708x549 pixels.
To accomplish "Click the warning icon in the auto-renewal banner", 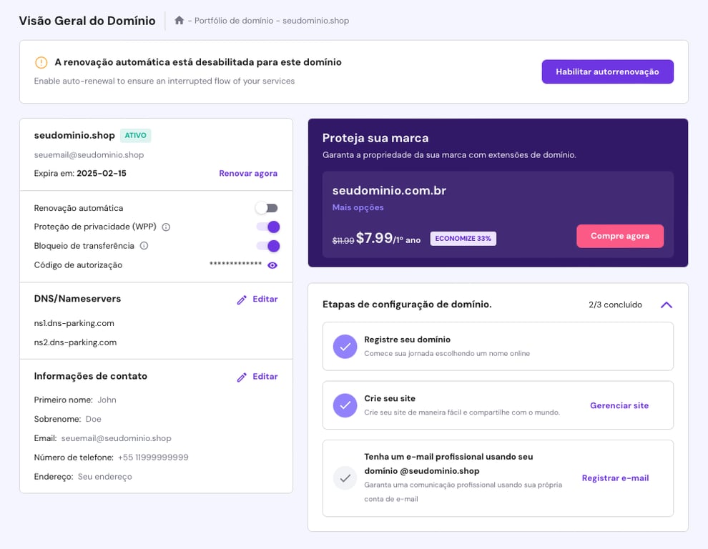I will click(41, 62).
